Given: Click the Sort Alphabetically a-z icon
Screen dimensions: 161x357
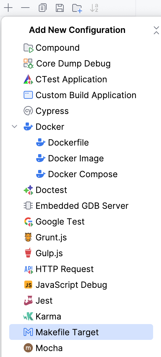Looking at the screenshot, I should point(94,8).
